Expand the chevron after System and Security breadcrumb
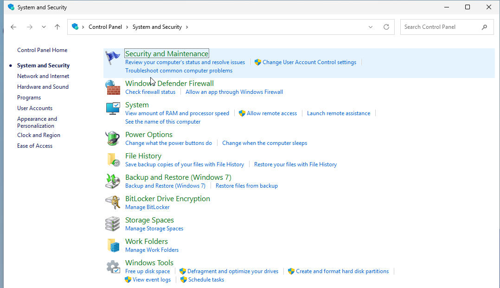The image size is (500, 288). 187,27
